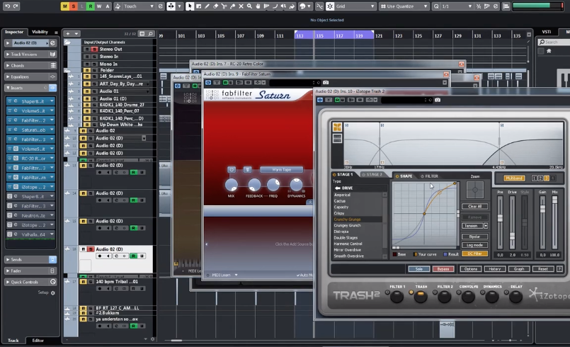Select the Object Selection arrow tool

tap(189, 6)
